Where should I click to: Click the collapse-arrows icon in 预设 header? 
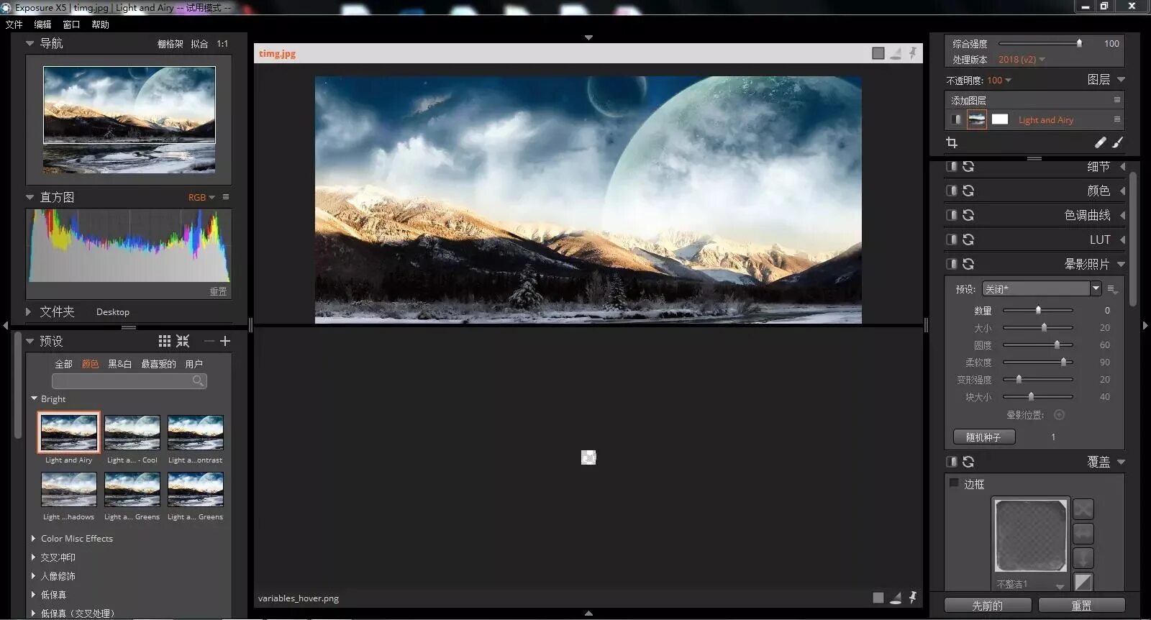coord(183,341)
